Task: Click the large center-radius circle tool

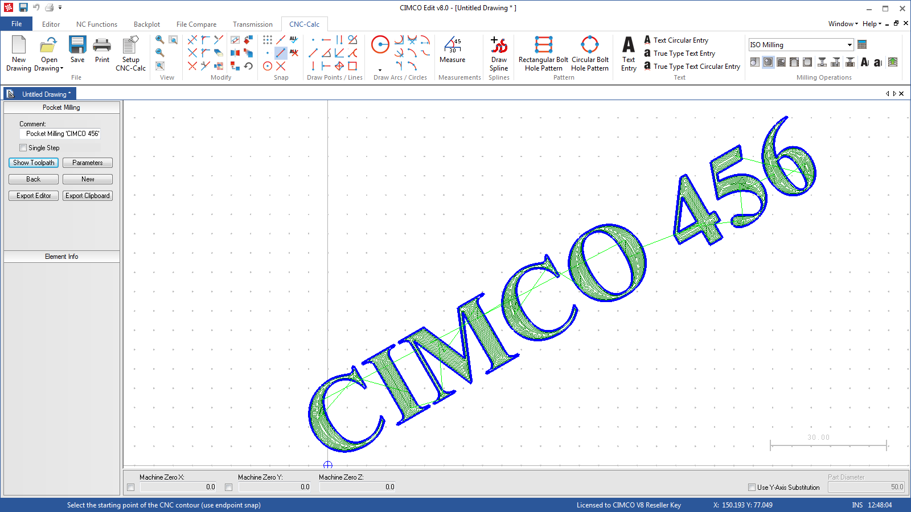Action: click(380, 44)
